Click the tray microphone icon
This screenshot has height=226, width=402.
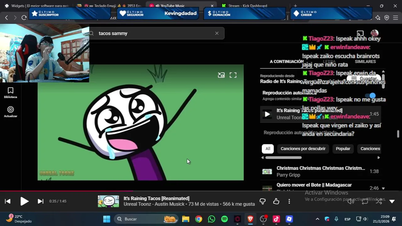(336, 219)
